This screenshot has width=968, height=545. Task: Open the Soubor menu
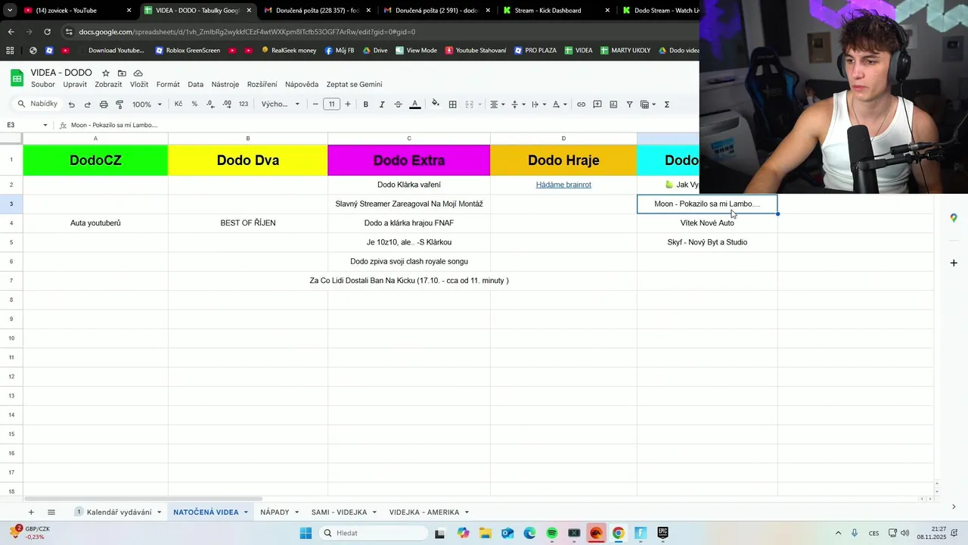[43, 84]
